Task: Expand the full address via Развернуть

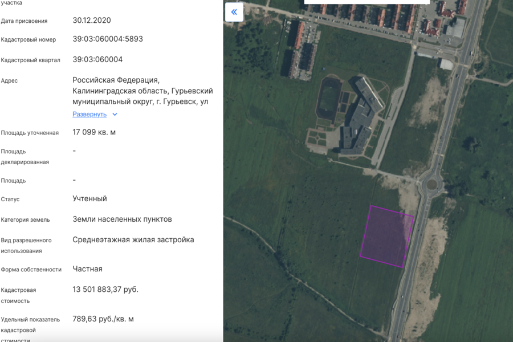Action: tap(88, 114)
